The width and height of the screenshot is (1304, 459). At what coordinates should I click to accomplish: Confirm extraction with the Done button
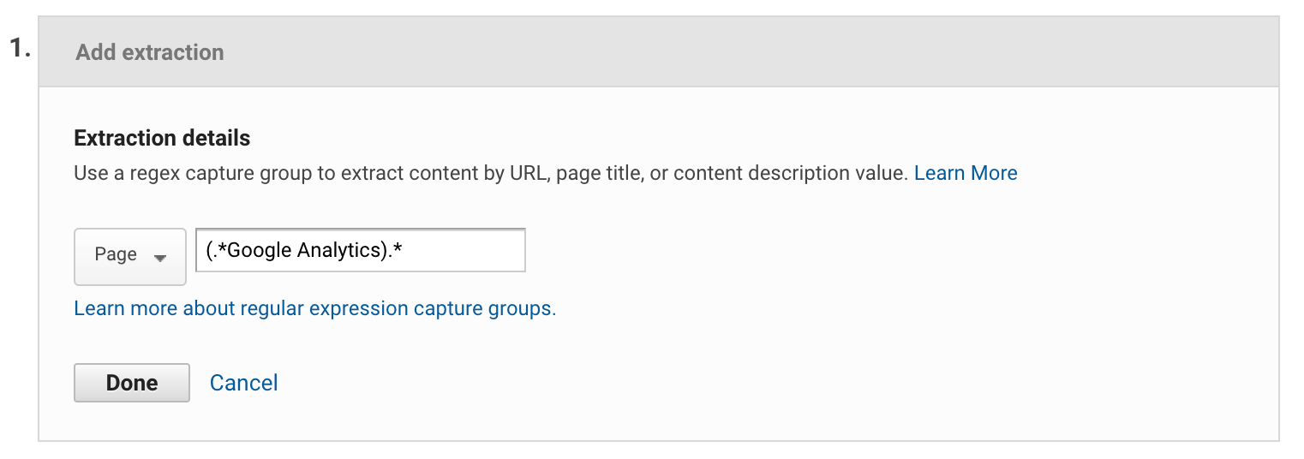(132, 383)
